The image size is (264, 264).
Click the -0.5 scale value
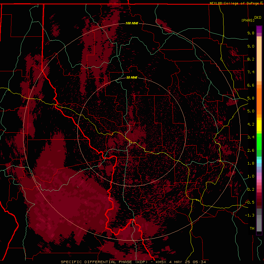pos(250,202)
